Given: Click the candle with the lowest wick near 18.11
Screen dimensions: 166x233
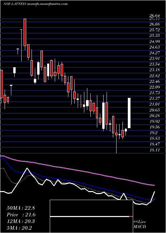Looking at the screenshot, I should click(x=116, y=139).
